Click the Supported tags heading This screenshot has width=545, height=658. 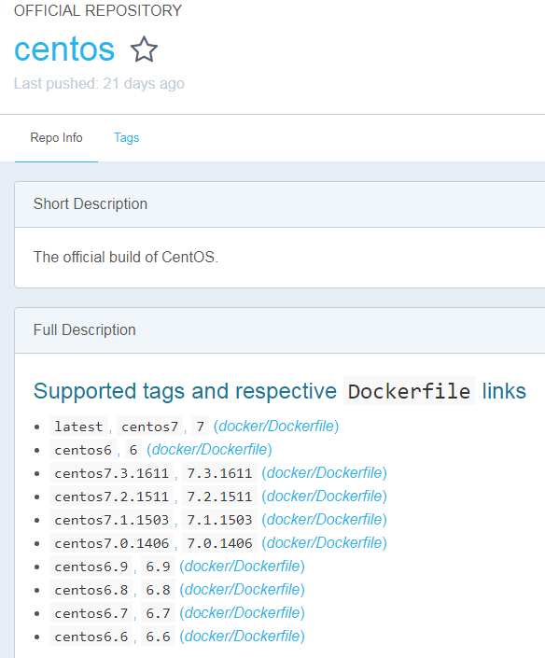click(279, 391)
